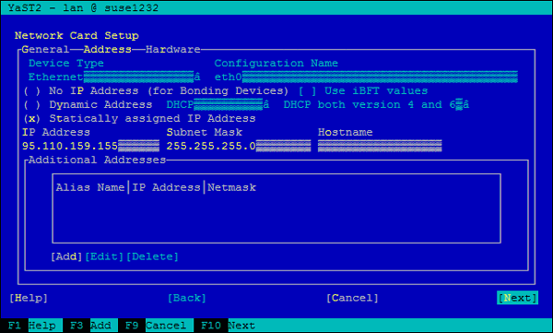Click F1 Help in function key bar

coord(31,326)
